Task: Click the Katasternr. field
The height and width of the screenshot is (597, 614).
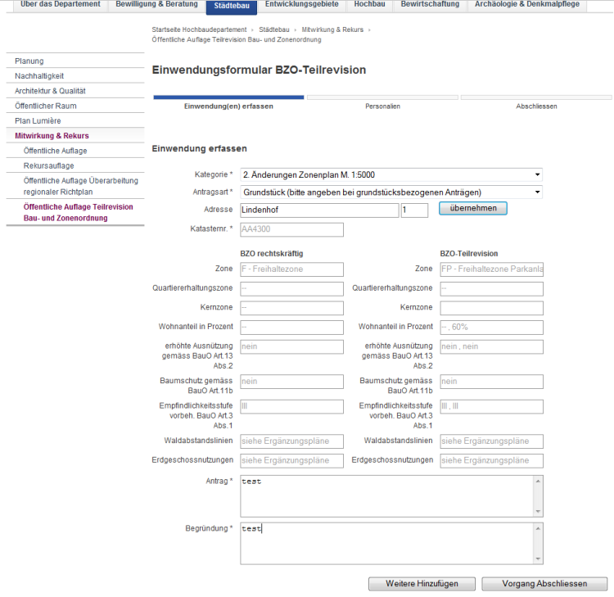Action: [x=291, y=229]
